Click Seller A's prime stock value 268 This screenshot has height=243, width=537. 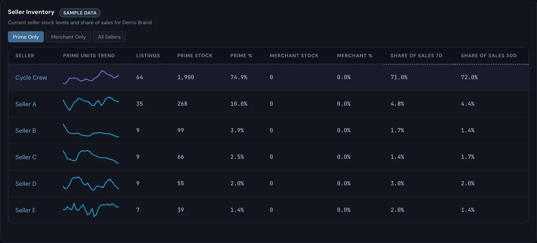(x=182, y=104)
